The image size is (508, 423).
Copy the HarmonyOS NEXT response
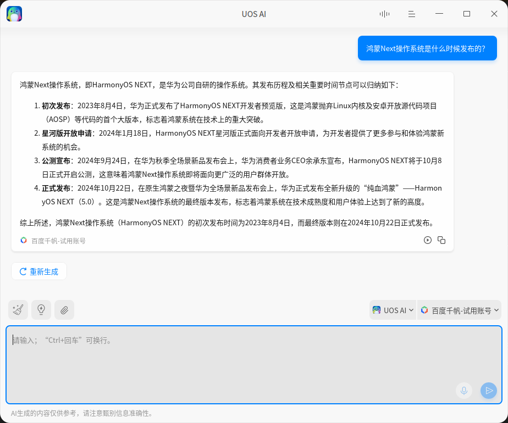(x=441, y=240)
